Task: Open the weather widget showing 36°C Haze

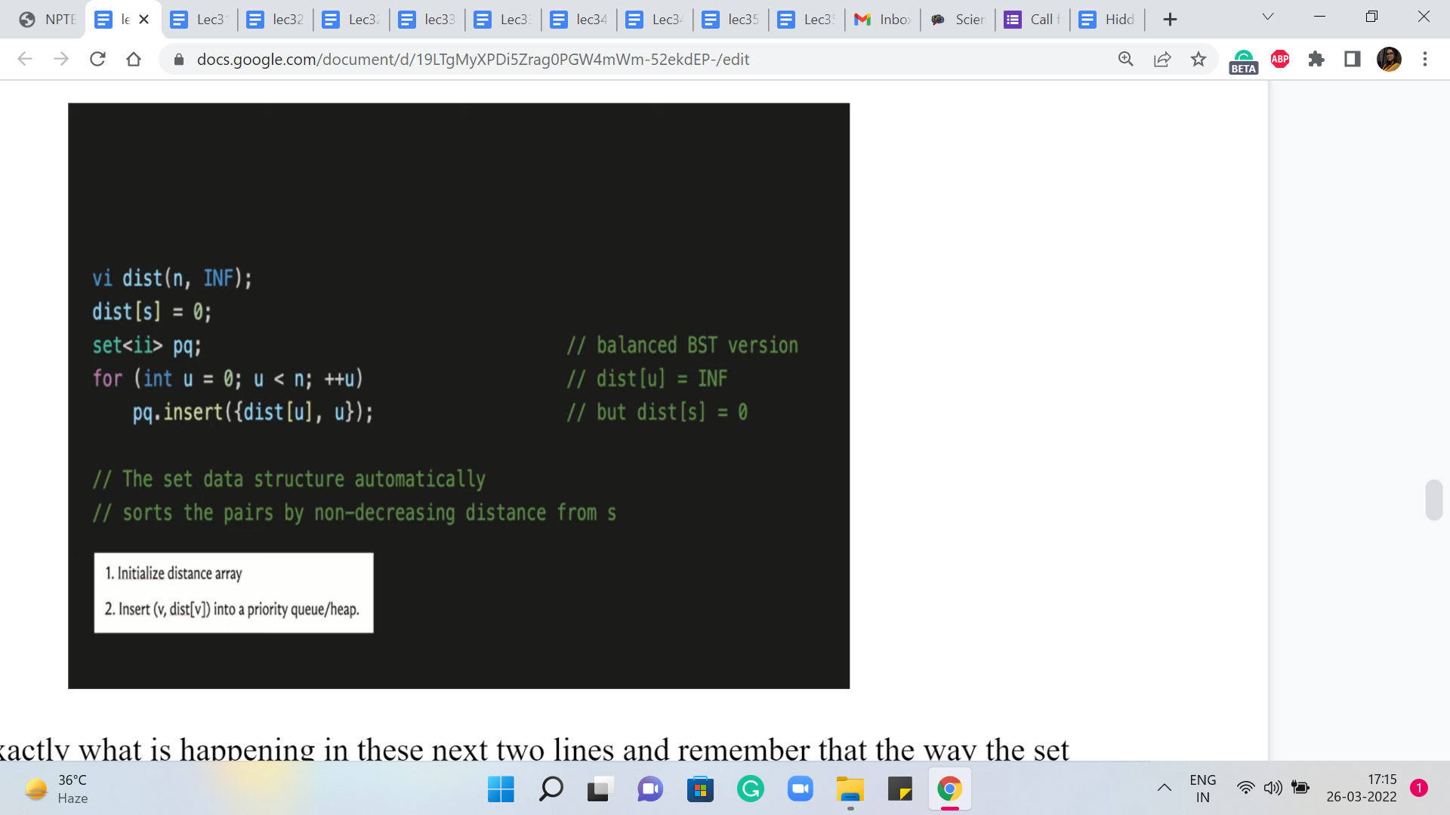Action: pos(57,789)
